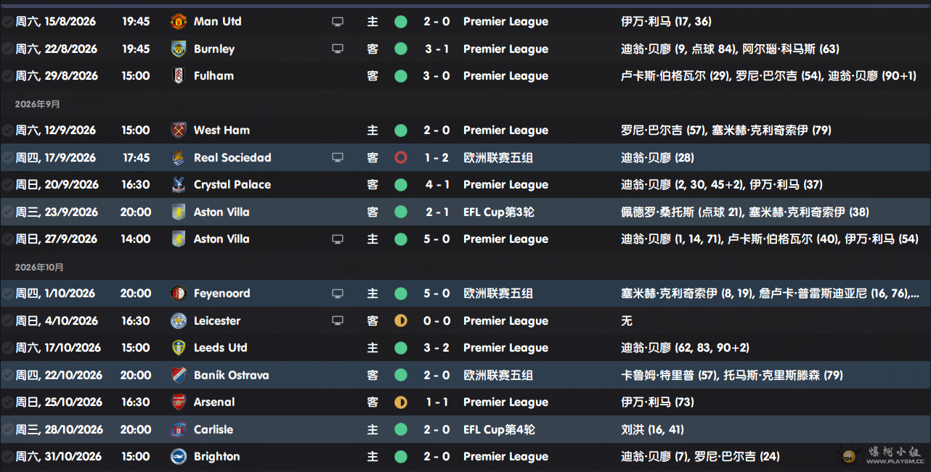
Task: Toggle the check mark on Brighton fixture row
Action: 7,457
